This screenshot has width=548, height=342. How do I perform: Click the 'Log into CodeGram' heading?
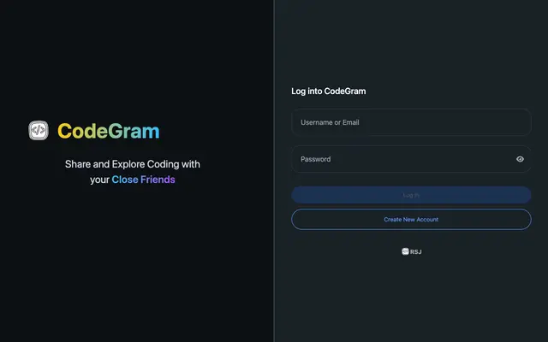click(x=329, y=91)
